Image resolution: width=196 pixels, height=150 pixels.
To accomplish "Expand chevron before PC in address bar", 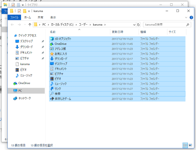I will [x=40, y=25].
